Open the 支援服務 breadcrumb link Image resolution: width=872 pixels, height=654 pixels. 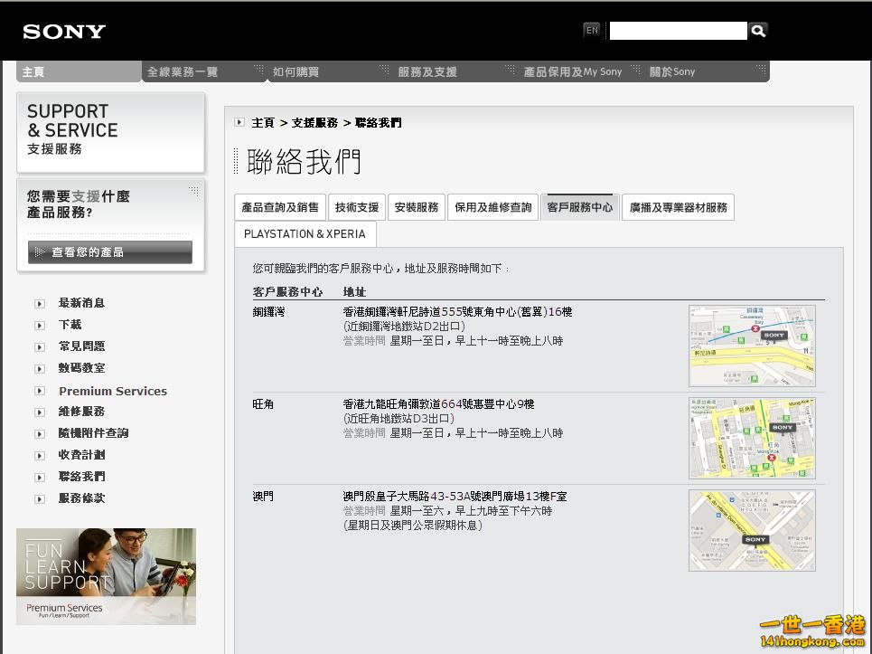[x=316, y=123]
